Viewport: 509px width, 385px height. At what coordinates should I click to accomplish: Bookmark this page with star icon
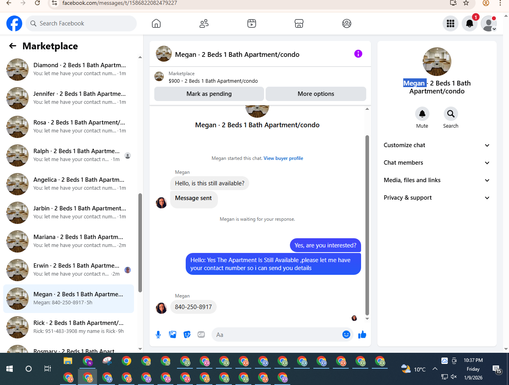coord(466,3)
